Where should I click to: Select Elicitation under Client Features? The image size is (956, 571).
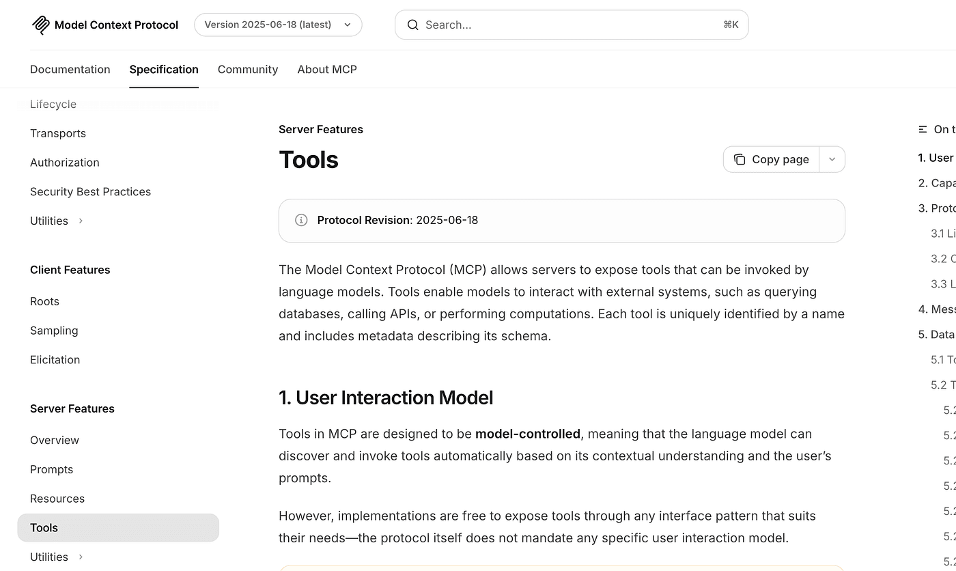[x=55, y=360]
